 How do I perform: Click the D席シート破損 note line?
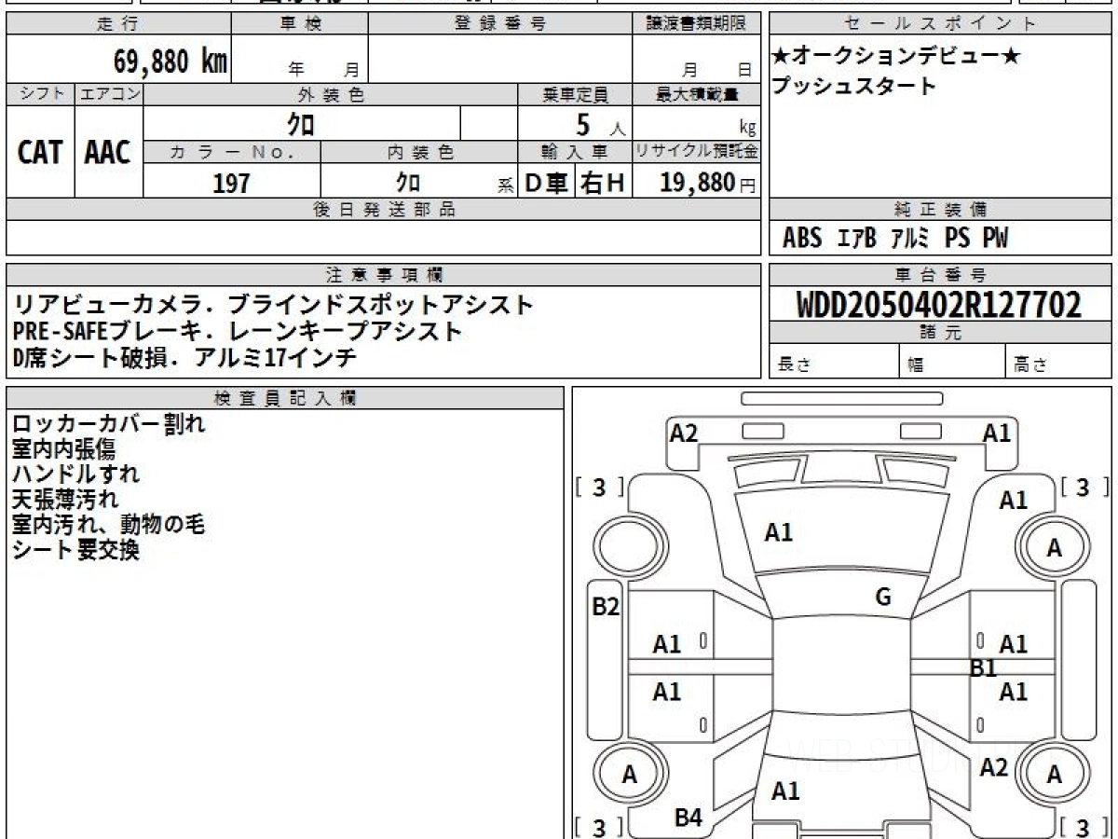pos(184,357)
